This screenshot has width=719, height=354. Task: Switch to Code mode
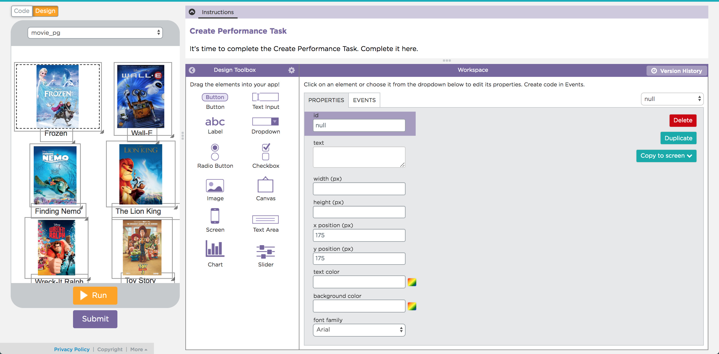pyautogui.click(x=22, y=11)
